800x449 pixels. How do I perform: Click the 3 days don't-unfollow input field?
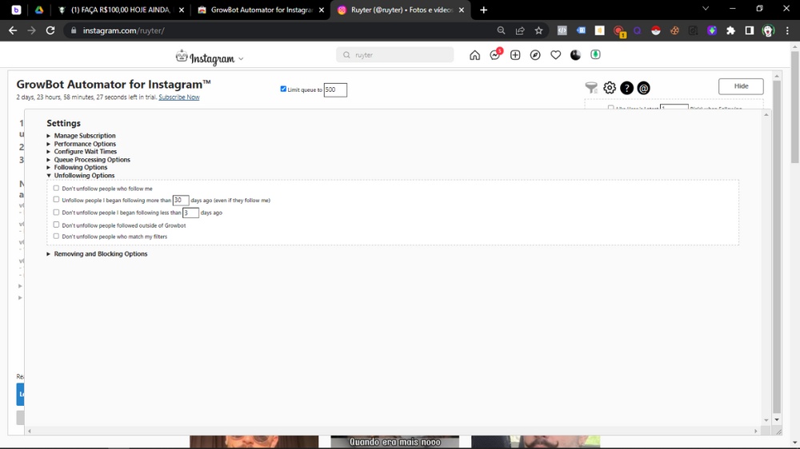(190, 213)
